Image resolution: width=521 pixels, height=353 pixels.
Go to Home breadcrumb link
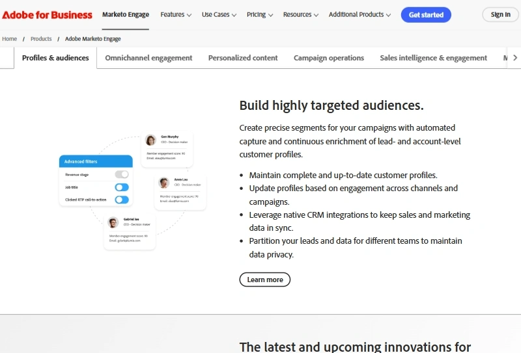[9, 39]
